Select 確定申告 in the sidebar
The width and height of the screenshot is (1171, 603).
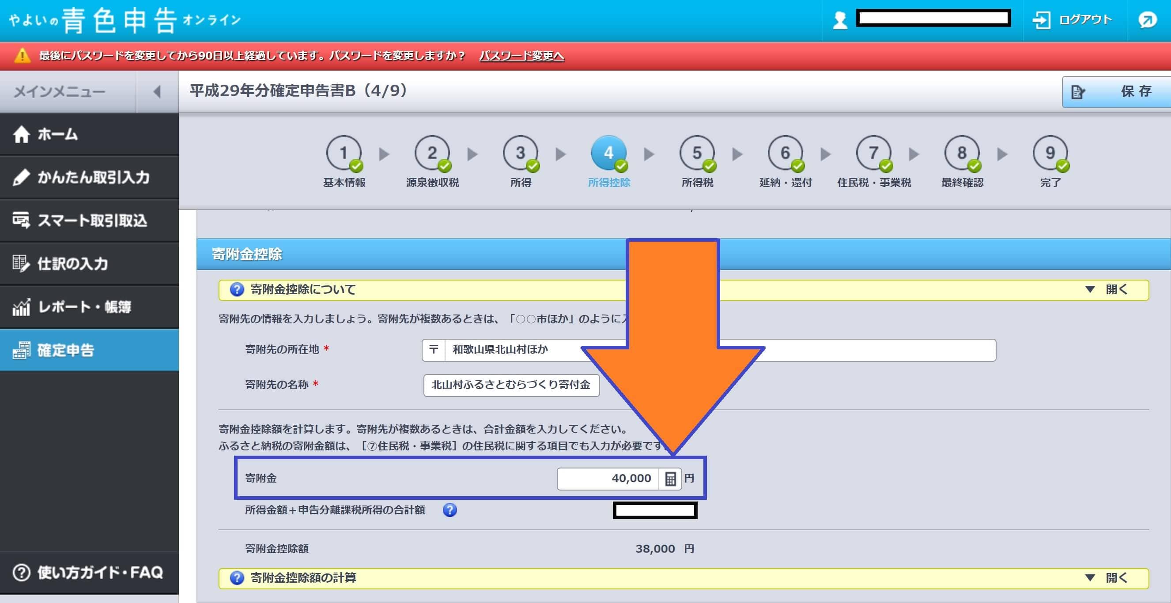point(89,350)
